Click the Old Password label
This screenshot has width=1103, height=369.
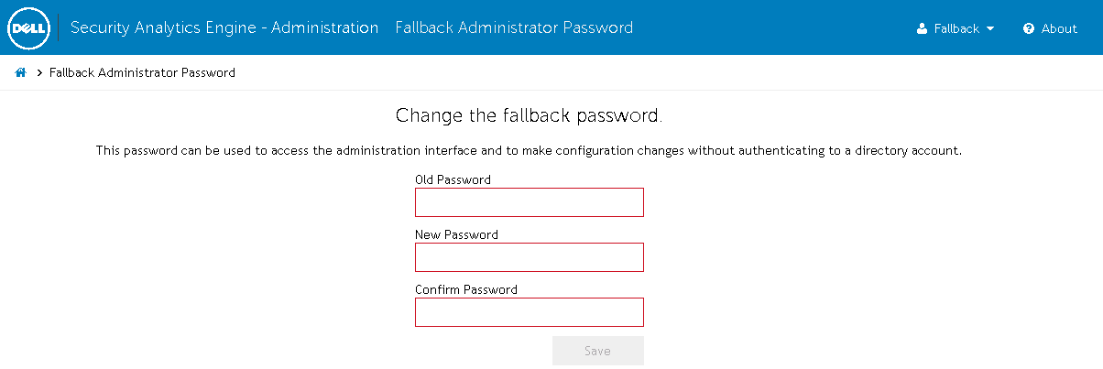tap(453, 179)
